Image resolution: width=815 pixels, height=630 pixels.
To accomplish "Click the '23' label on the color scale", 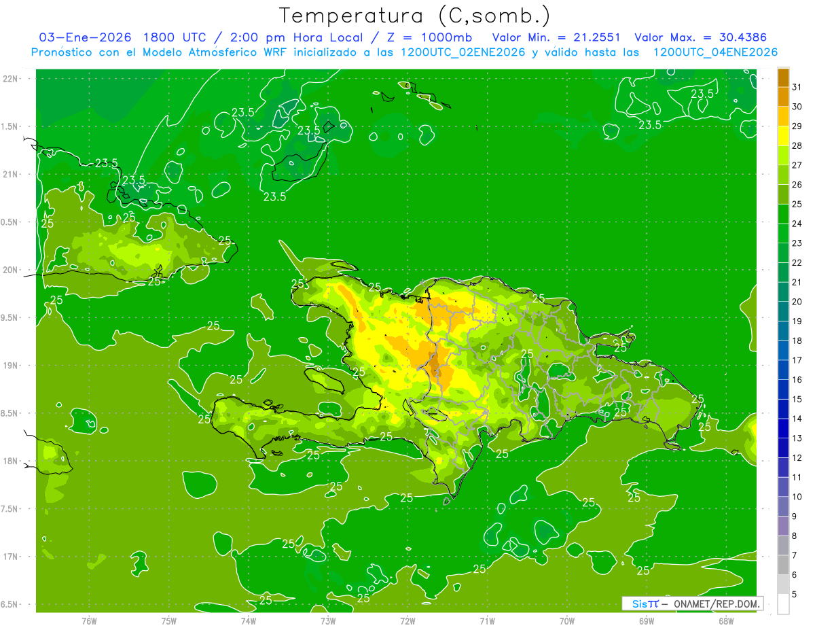I will (798, 243).
